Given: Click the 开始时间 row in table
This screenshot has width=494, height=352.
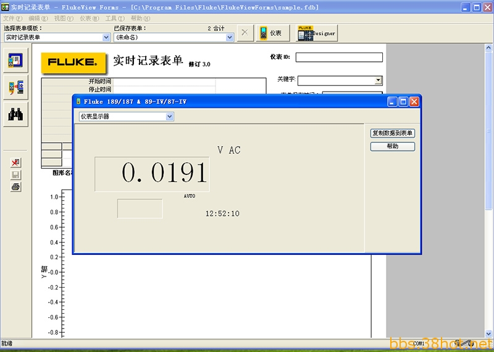Looking at the screenshot, I should point(154,82).
